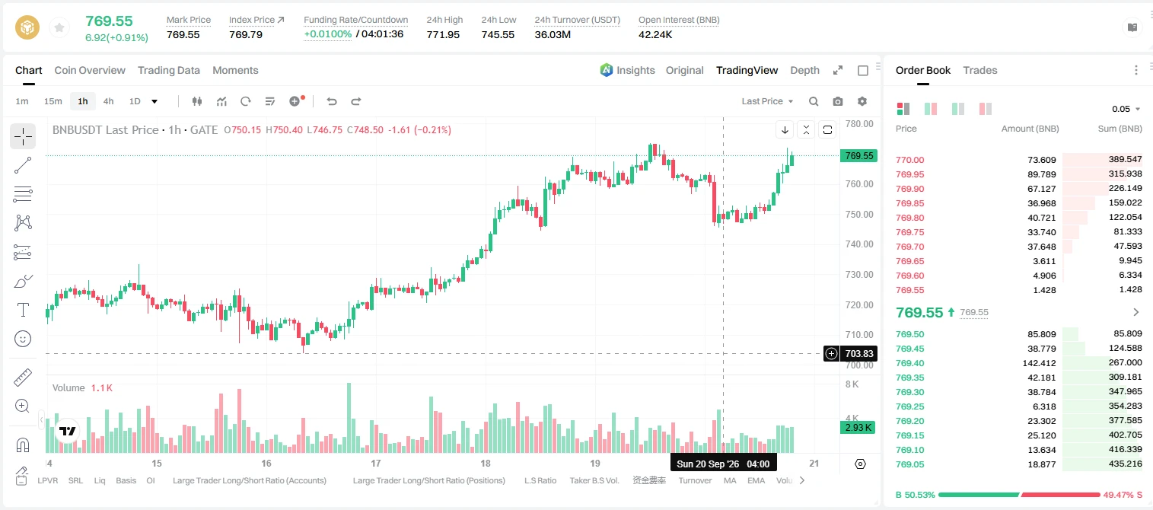The width and height of the screenshot is (1153, 510).
Task: Switch chart view to Depth
Action: [804, 70]
